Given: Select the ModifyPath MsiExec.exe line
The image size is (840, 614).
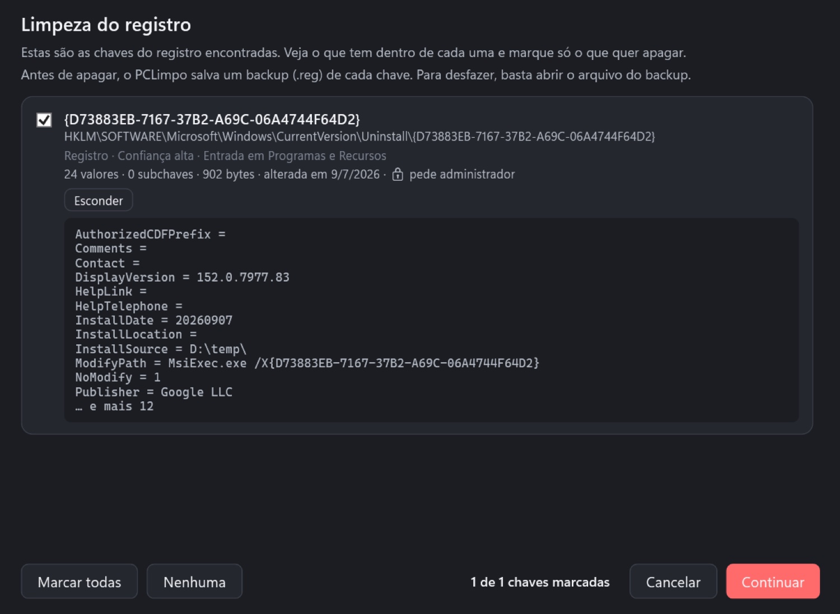Looking at the screenshot, I should 307,363.
